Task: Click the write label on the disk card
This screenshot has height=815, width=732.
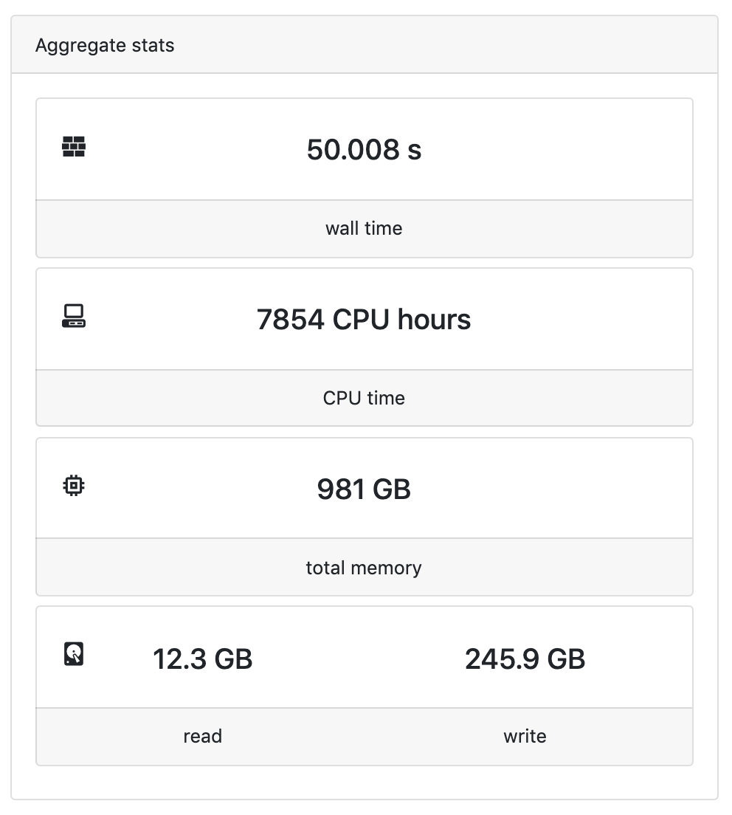Action: tap(525, 736)
